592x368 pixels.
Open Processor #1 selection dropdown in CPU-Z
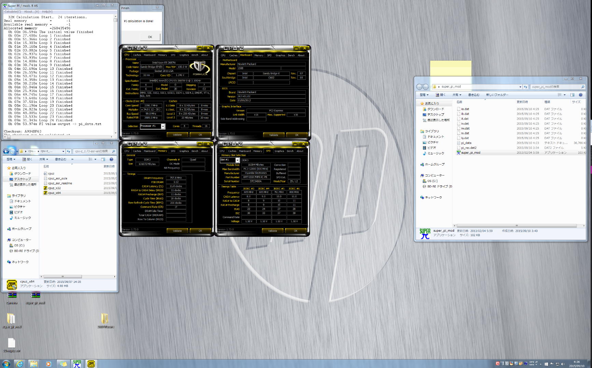point(163,126)
